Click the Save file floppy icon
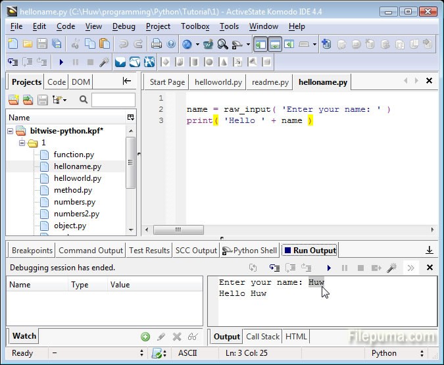 coord(42,44)
